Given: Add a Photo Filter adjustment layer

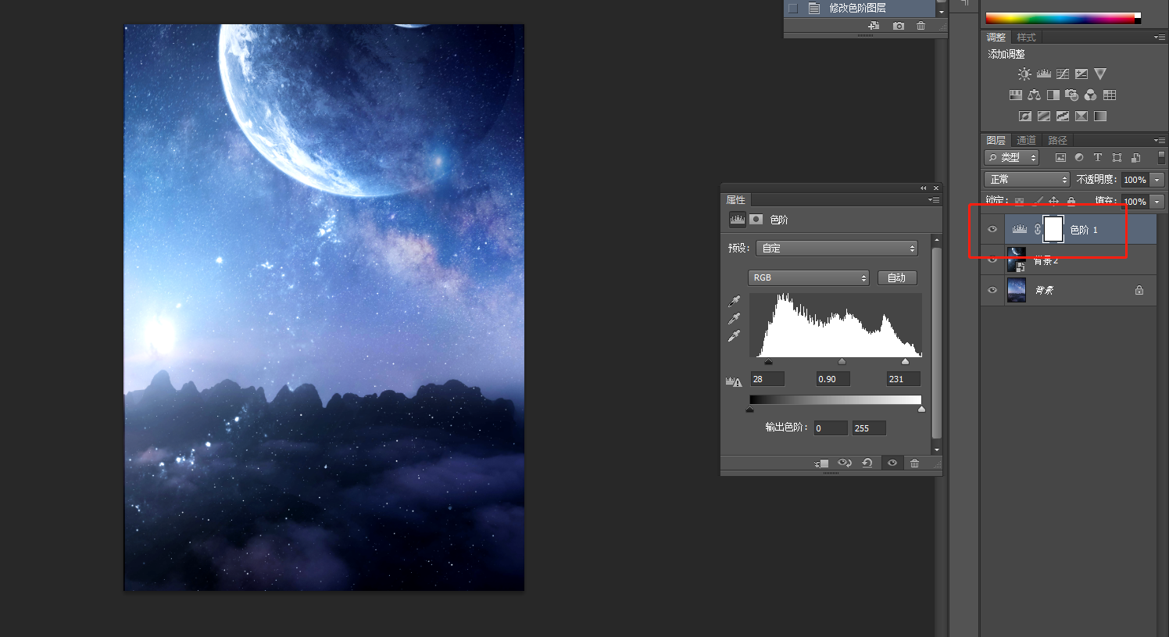Looking at the screenshot, I should (1071, 95).
